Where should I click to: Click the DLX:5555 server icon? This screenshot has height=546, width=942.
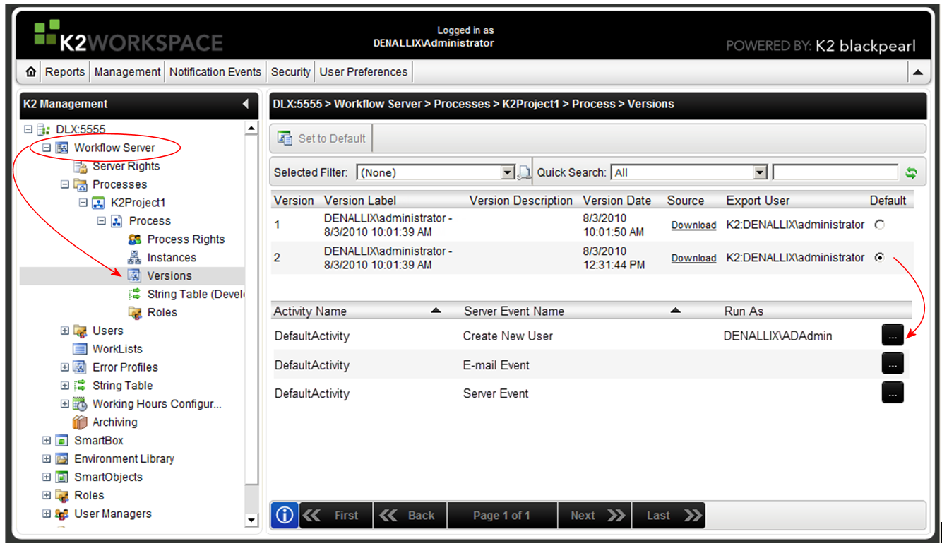44,130
